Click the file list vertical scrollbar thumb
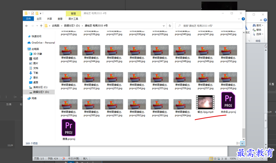This screenshot has width=276, height=163. (243, 133)
